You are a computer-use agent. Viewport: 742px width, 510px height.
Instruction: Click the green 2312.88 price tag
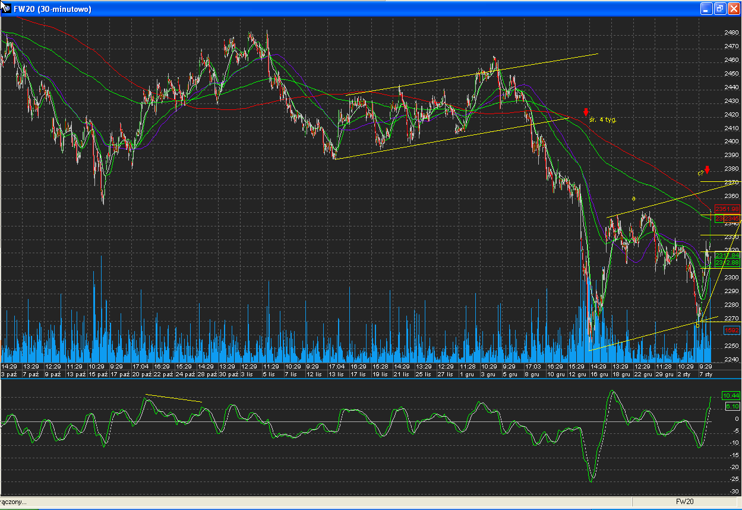click(x=727, y=263)
